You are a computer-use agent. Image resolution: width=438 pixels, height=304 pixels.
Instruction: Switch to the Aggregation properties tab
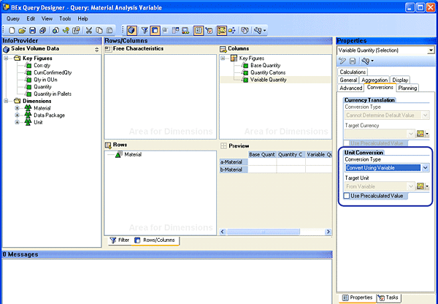tap(374, 80)
